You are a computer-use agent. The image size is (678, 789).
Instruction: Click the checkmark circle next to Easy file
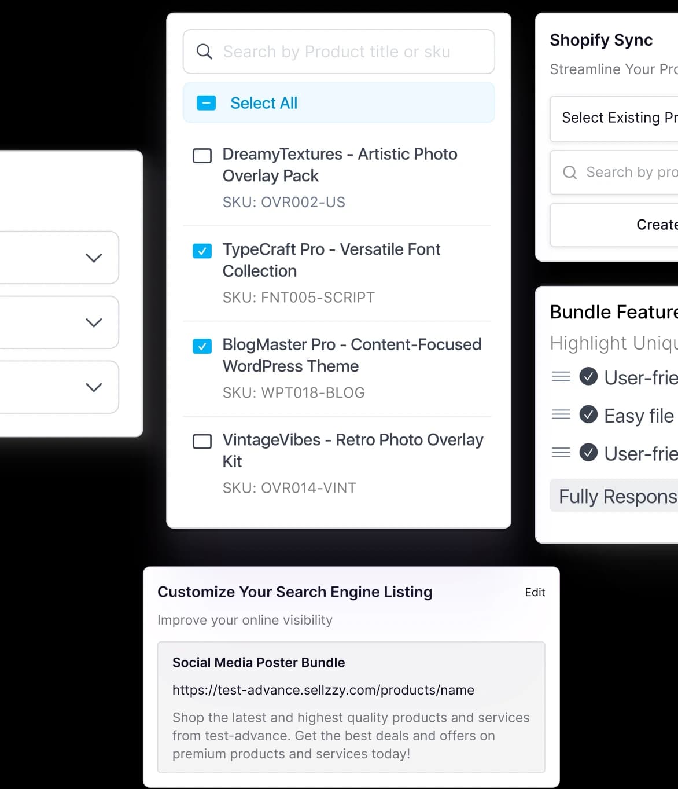pyautogui.click(x=588, y=414)
